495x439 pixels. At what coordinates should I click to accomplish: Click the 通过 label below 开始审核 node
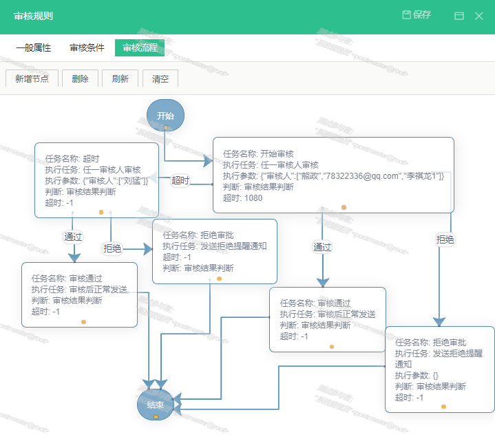coord(322,247)
